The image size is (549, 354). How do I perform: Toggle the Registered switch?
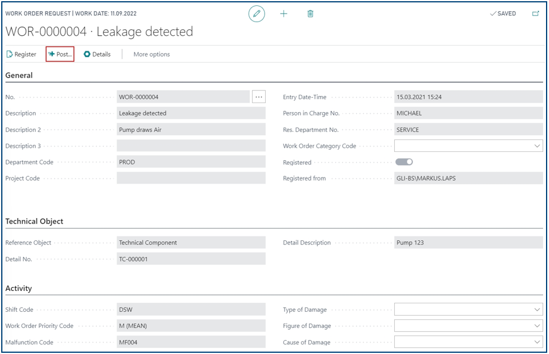click(404, 162)
